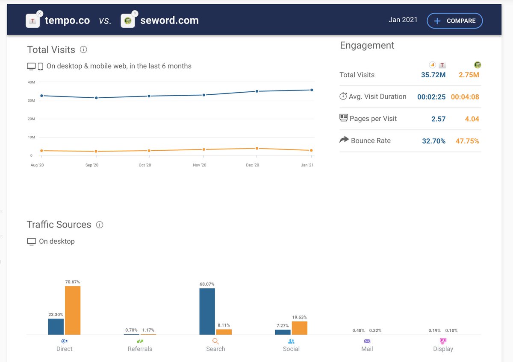Click the Pages per Visit icon
513x362 pixels.
(343, 118)
